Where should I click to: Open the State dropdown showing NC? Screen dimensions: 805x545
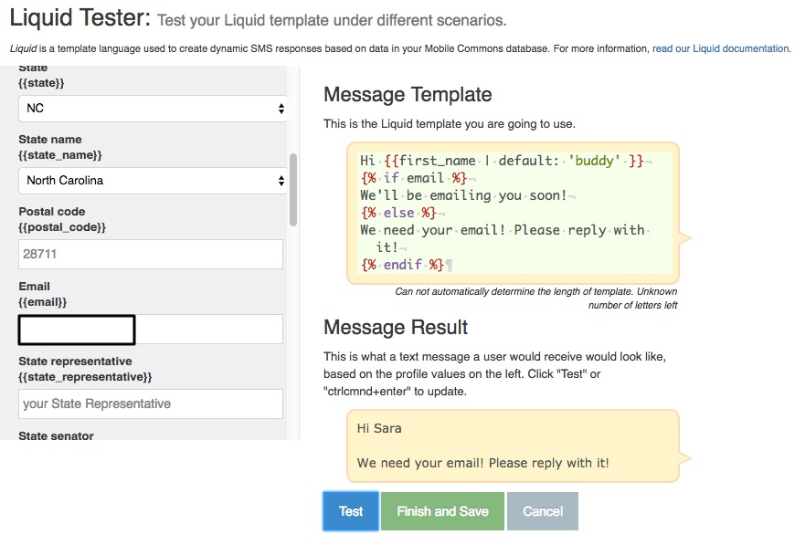coord(153,109)
